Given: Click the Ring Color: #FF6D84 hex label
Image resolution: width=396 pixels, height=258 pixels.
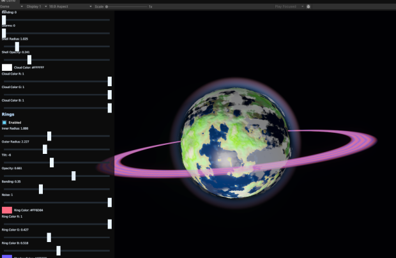Looking at the screenshot, I should click(29, 210).
